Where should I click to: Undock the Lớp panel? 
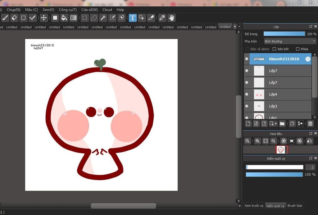click(311, 27)
